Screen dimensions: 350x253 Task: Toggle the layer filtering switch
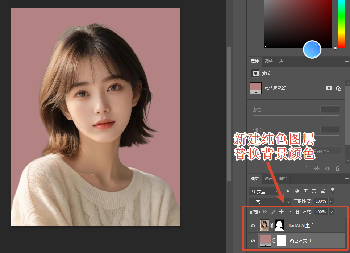pyautogui.click(x=333, y=191)
